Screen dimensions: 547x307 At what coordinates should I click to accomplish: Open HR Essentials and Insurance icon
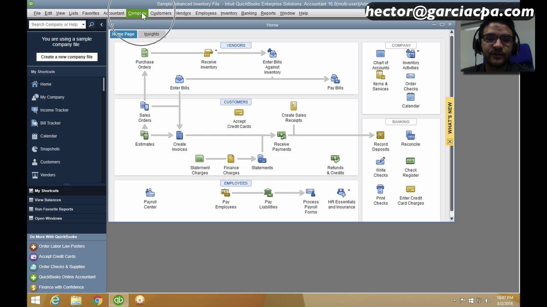pyautogui.click(x=341, y=193)
